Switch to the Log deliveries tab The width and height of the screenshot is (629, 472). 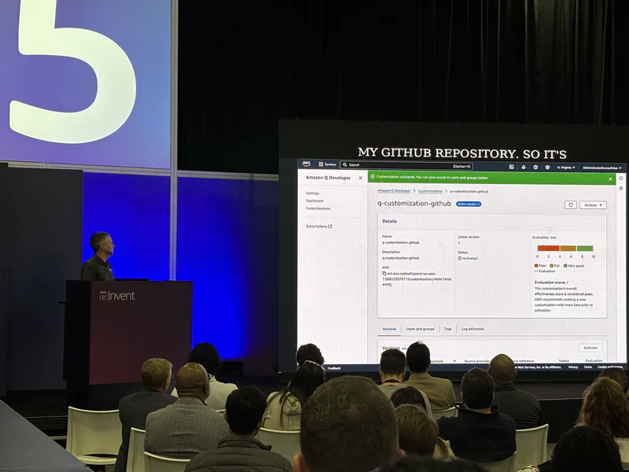[473, 329]
